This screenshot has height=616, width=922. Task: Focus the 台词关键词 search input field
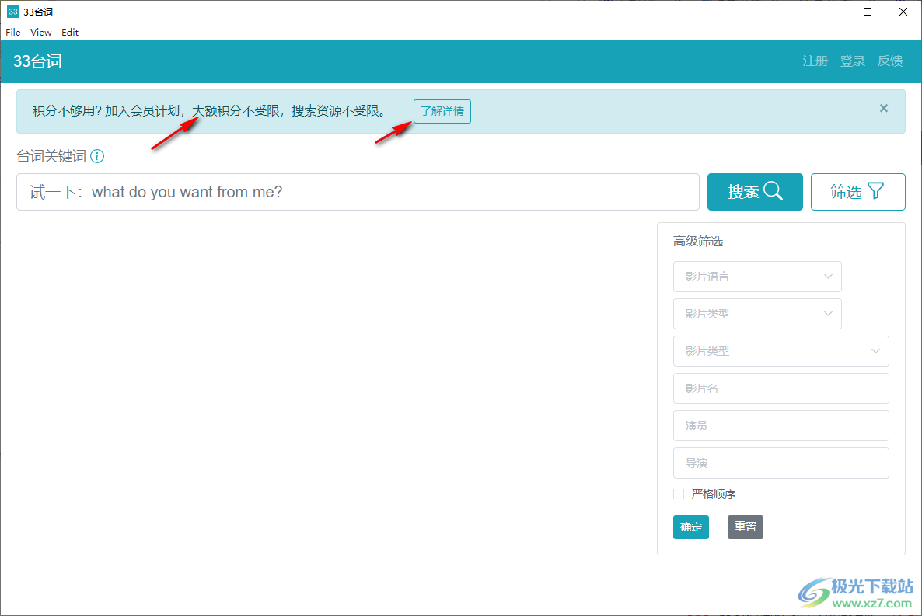tap(358, 192)
